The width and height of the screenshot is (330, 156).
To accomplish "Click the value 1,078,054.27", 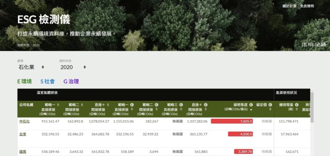I will coord(99,121).
